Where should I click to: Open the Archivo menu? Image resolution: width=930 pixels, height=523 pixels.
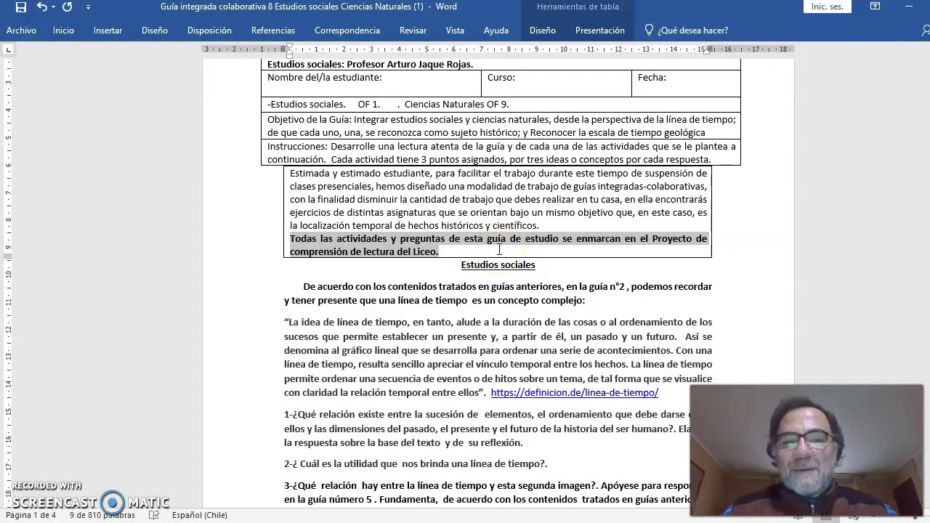21,31
